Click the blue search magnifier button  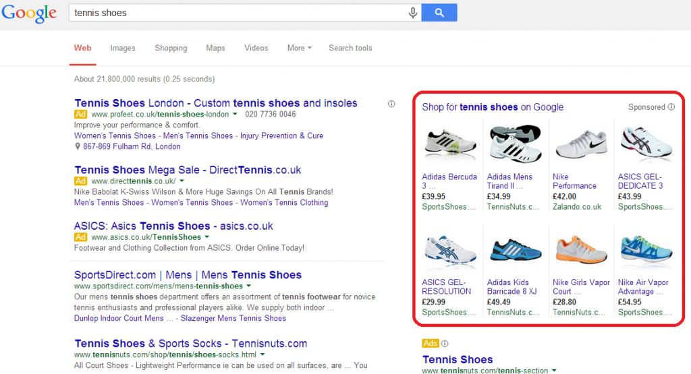click(x=439, y=13)
